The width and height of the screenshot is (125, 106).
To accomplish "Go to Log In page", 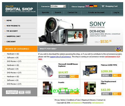I will [x=116, y=12].
